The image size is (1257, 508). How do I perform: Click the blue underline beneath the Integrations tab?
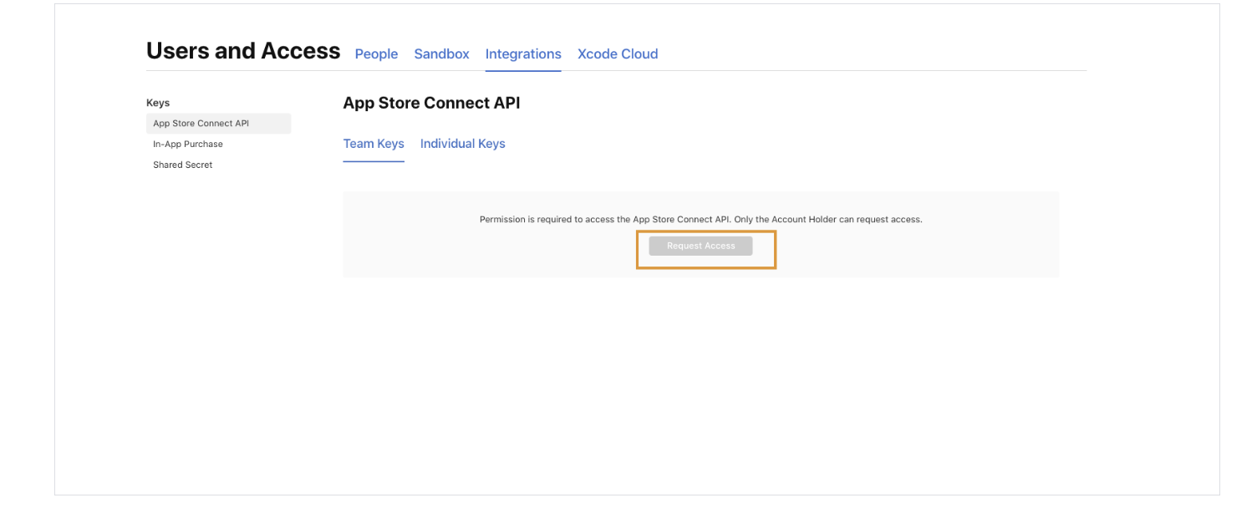coord(523,71)
